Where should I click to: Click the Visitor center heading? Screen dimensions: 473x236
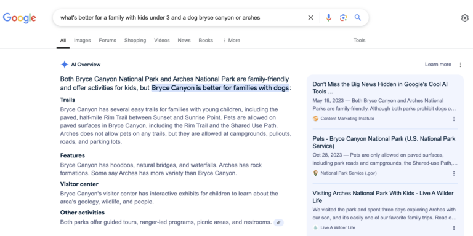point(79,184)
